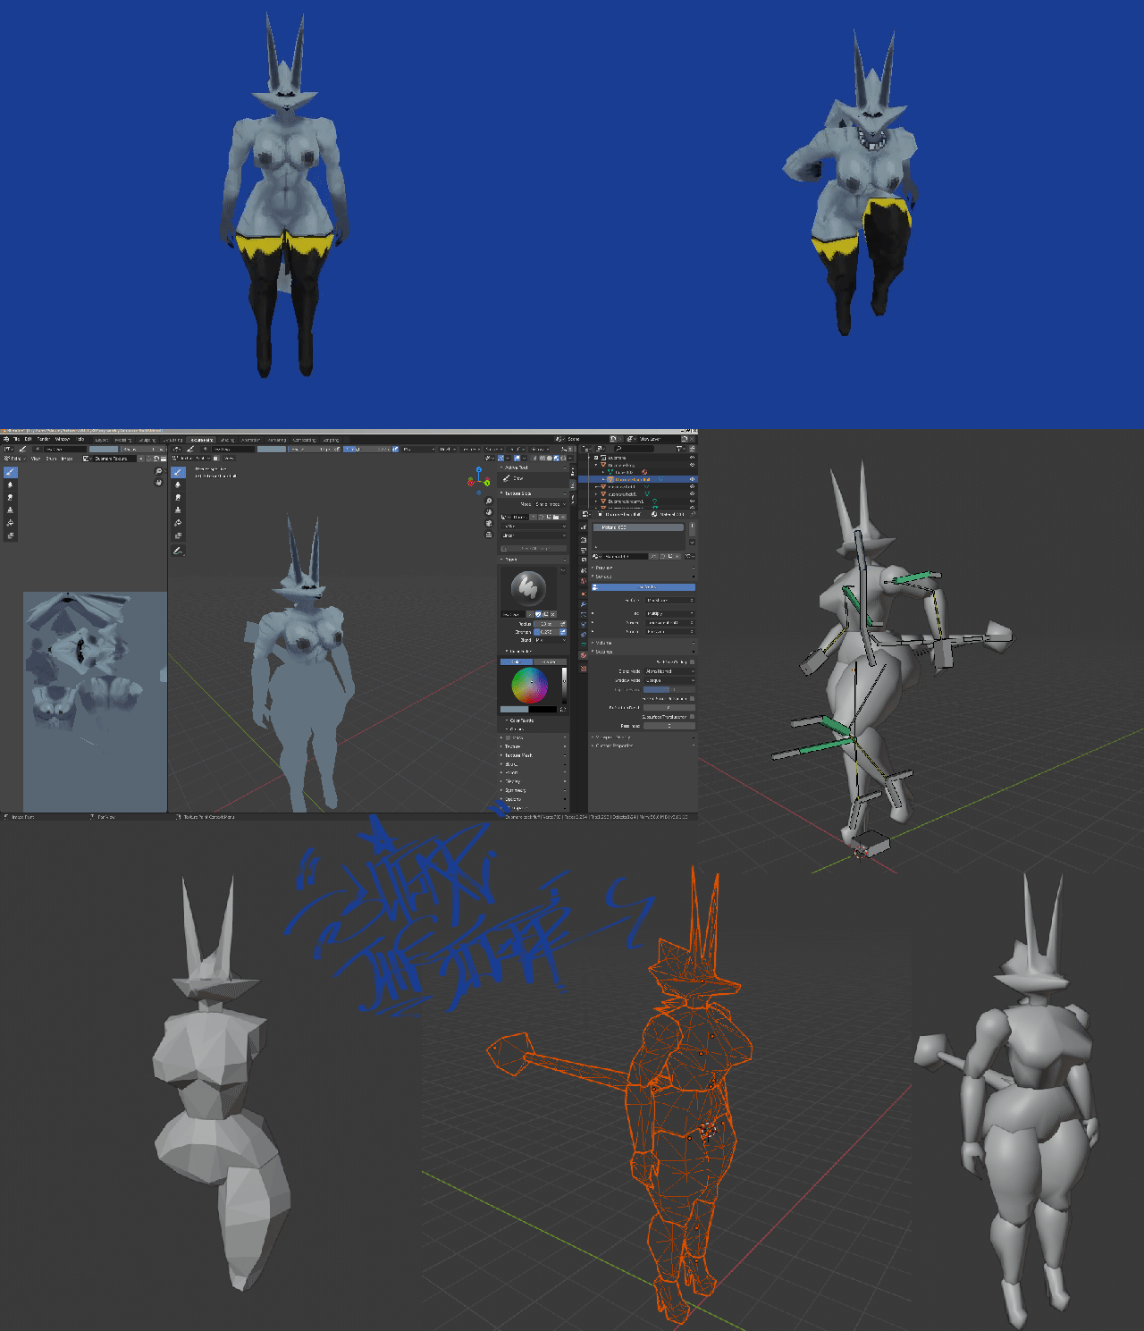Click the Use Nodes button
The image size is (1144, 1331).
click(645, 587)
